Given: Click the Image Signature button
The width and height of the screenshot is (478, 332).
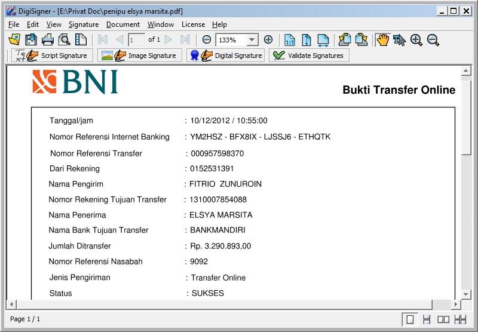Looking at the screenshot, I should [140, 56].
